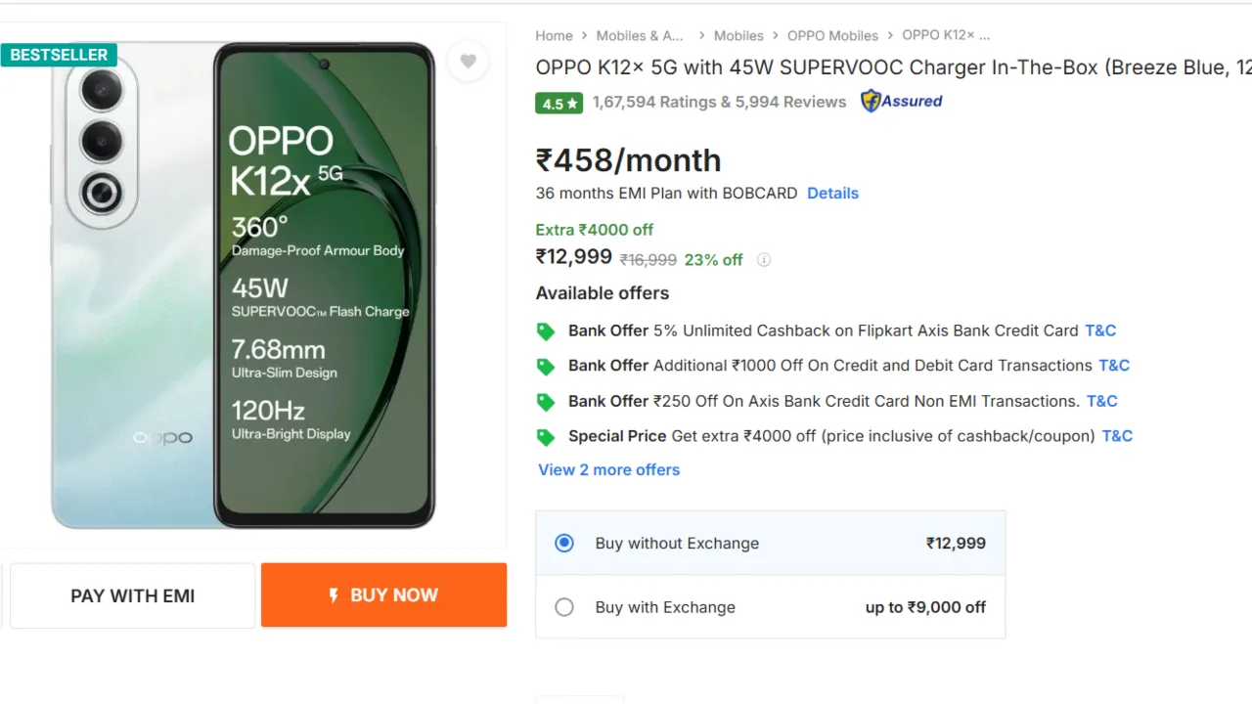The height and width of the screenshot is (704, 1252).
Task: Click the OPPO K12x product image
Action: click(x=245, y=284)
